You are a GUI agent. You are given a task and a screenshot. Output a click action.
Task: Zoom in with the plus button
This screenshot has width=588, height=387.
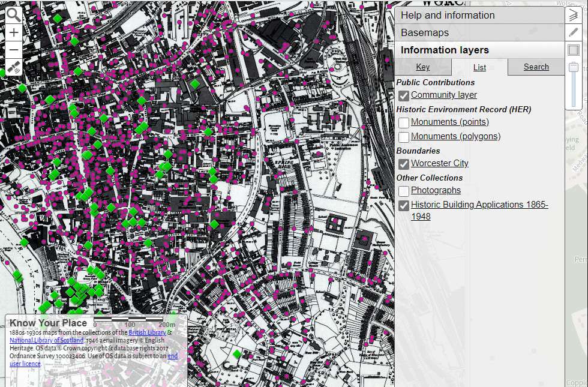[x=14, y=33]
